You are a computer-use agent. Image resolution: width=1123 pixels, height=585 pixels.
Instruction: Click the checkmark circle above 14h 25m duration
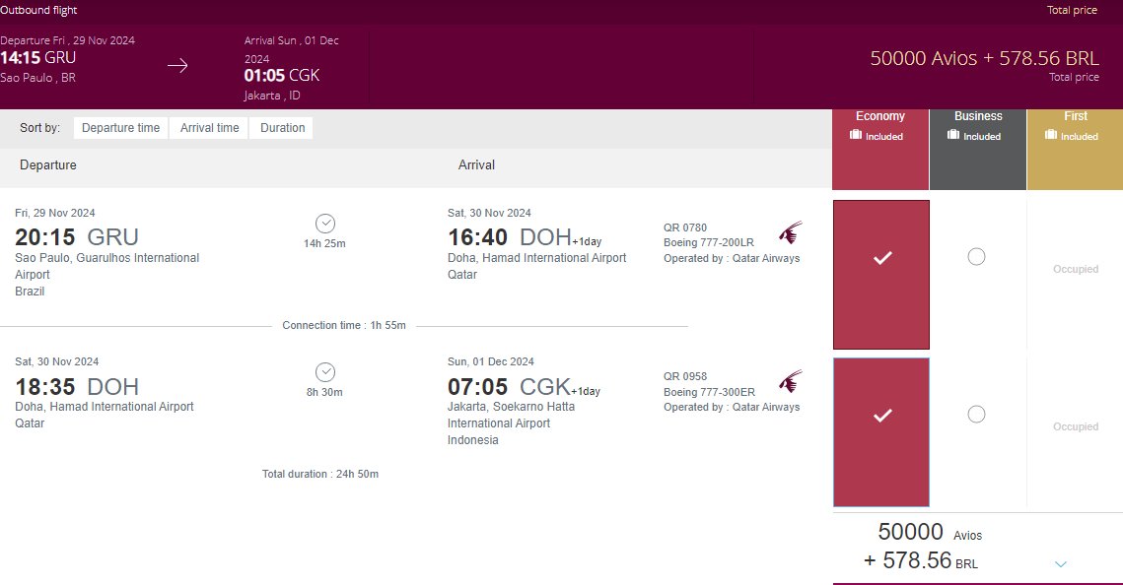(x=325, y=224)
